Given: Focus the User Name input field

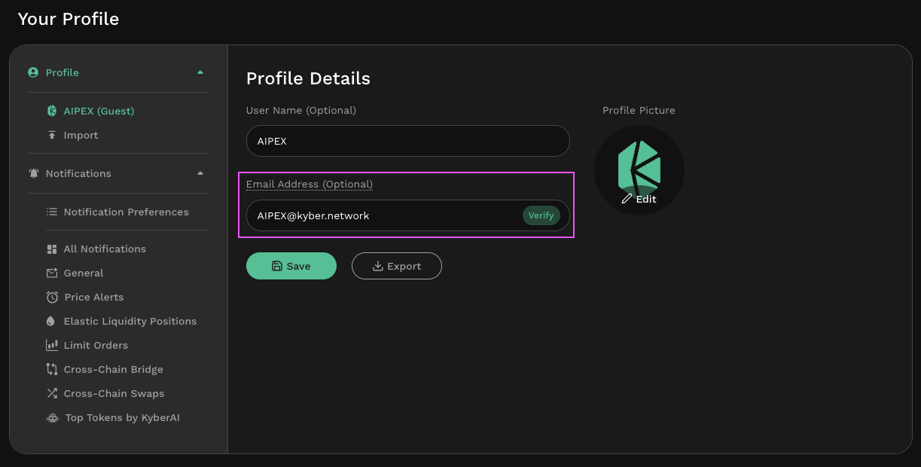Looking at the screenshot, I should (407, 141).
